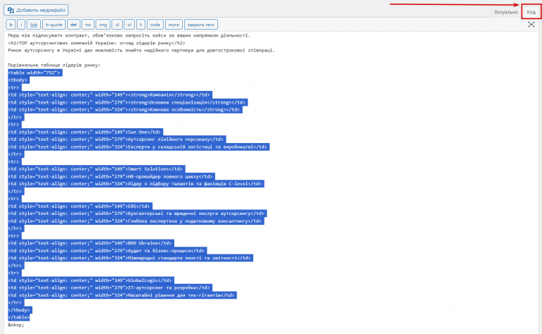Insert unordered list ul tag
The height and width of the screenshot is (334, 542).
117,25
